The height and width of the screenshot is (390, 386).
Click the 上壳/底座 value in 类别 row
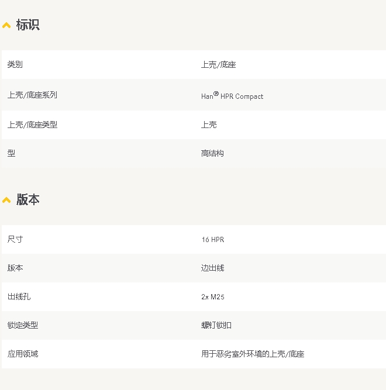tap(218, 64)
